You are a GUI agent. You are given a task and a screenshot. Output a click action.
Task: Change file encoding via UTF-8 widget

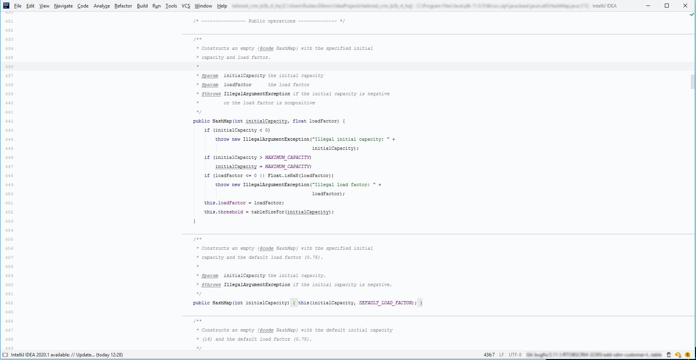tap(515, 355)
